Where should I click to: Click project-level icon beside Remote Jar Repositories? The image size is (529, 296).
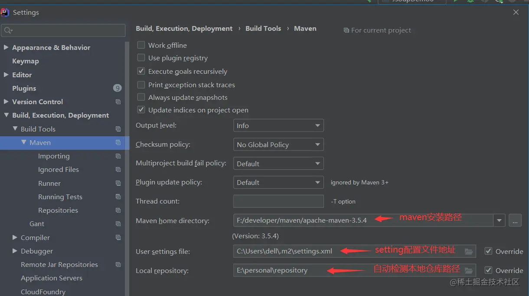[118, 264]
